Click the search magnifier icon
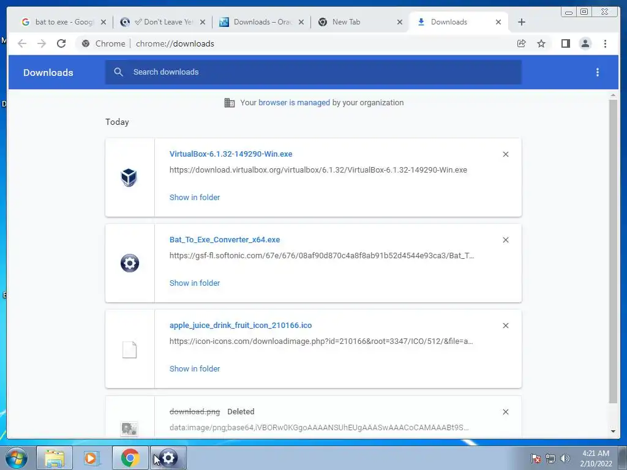The height and width of the screenshot is (470, 627). click(x=118, y=72)
